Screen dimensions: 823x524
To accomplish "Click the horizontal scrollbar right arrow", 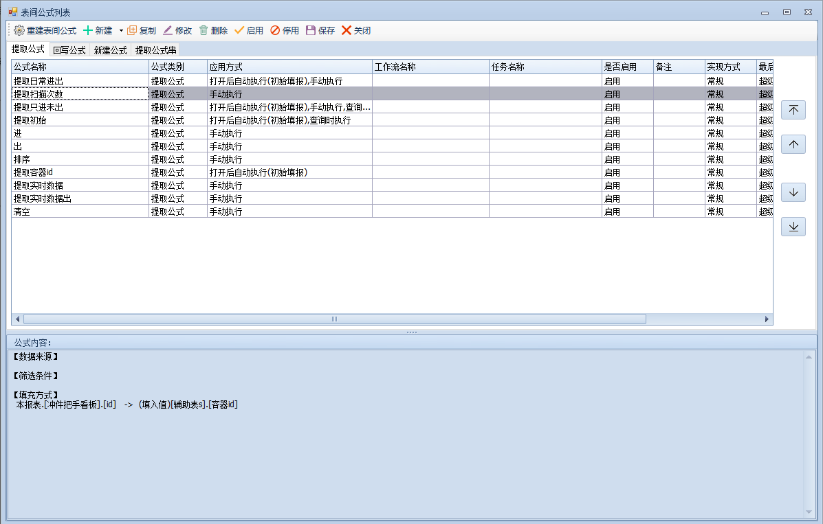I will pyautogui.click(x=767, y=319).
